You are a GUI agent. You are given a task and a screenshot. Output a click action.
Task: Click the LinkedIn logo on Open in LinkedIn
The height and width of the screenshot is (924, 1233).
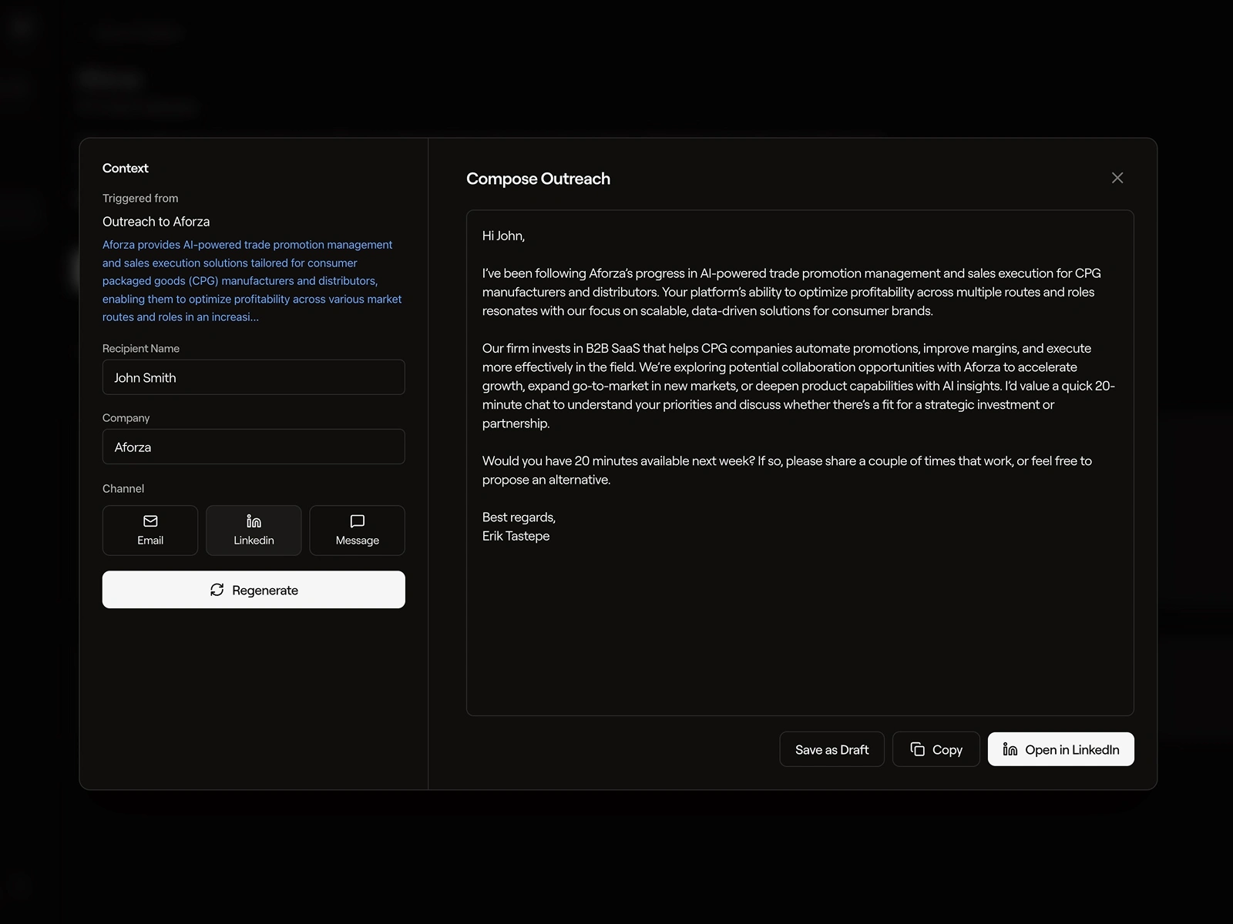(x=1010, y=748)
